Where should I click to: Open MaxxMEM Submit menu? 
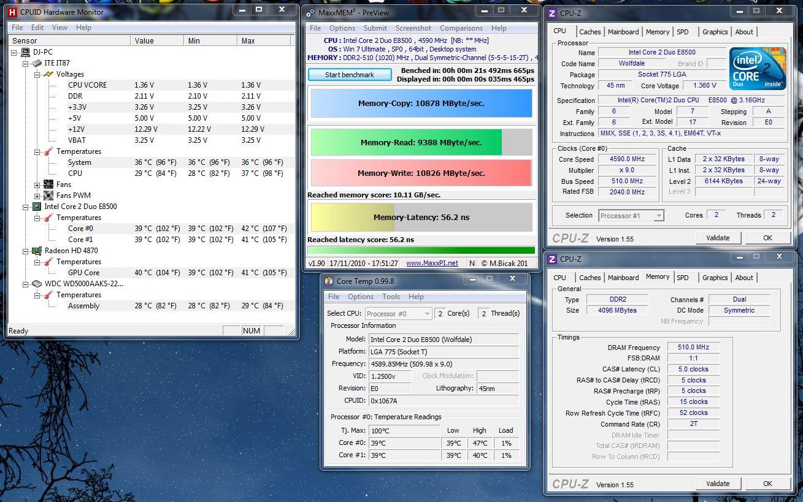[375, 28]
